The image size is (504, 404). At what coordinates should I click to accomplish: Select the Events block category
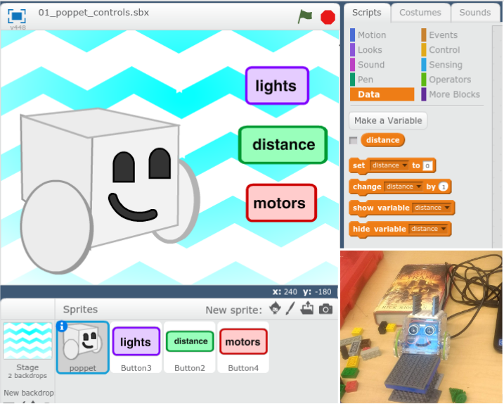pos(440,34)
